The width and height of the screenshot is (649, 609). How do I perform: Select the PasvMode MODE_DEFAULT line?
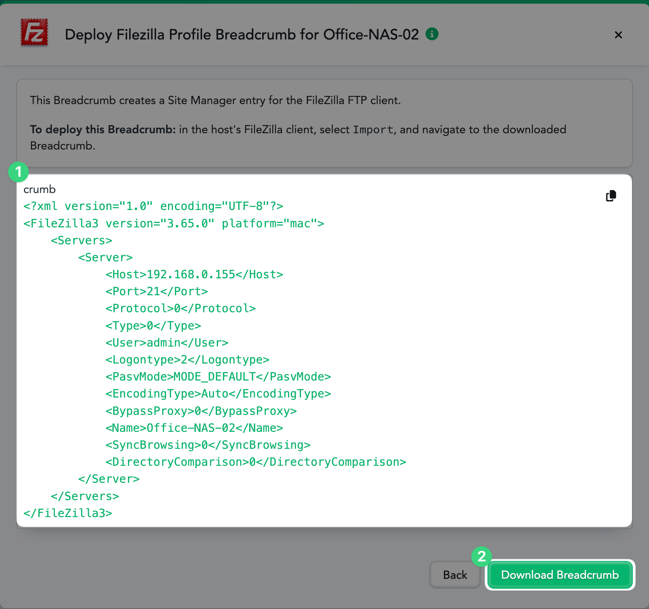[x=218, y=376]
